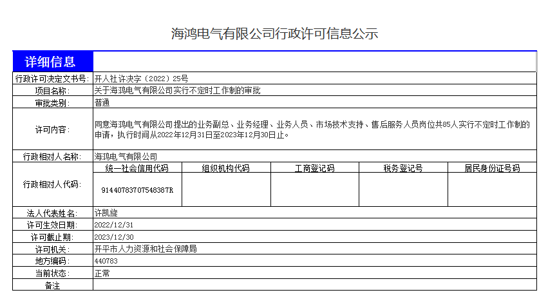Click the blue 详细信息 header
Image resolution: width=548 pixels, height=297 pixels.
pyautogui.click(x=50, y=62)
